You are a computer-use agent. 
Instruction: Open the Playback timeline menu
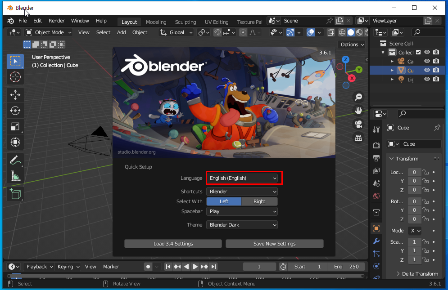[x=39, y=267]
